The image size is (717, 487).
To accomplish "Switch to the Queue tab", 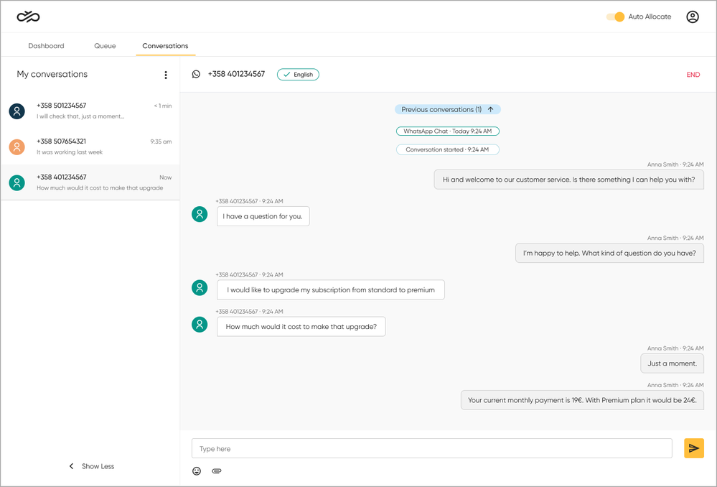I will [x=105, y=46].
